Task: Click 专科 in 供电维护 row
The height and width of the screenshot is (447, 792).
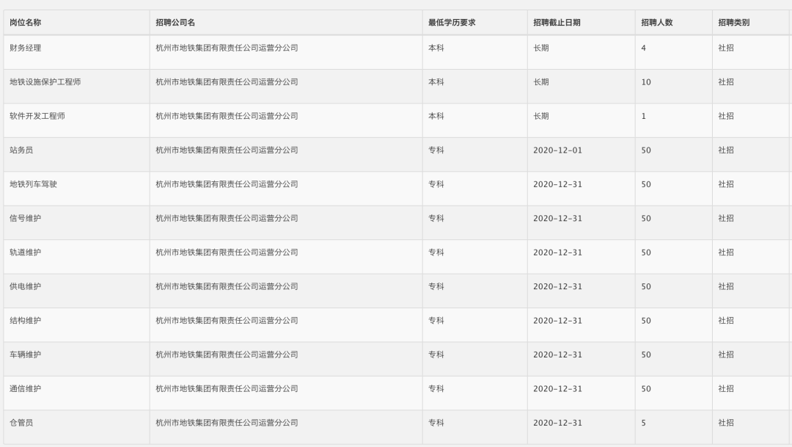Action: point(436,287)
